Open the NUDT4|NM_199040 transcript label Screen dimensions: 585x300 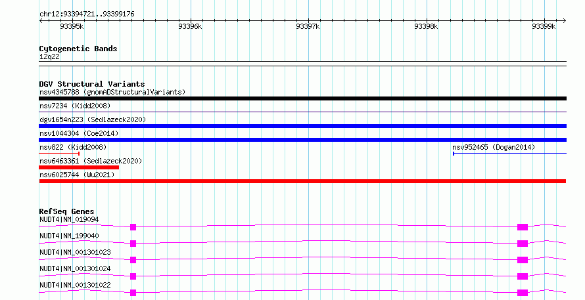click(69, 236)
